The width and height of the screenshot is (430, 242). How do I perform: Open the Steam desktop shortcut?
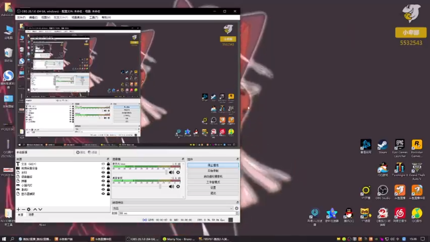point(382,147)
